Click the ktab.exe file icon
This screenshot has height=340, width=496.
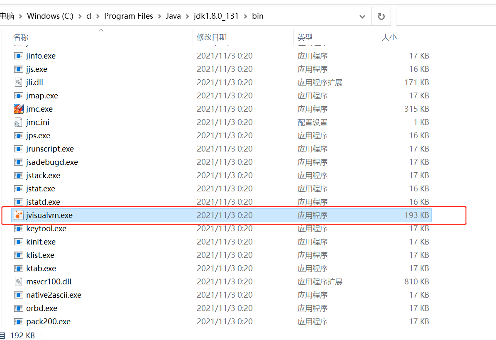(x=19, y=269)
